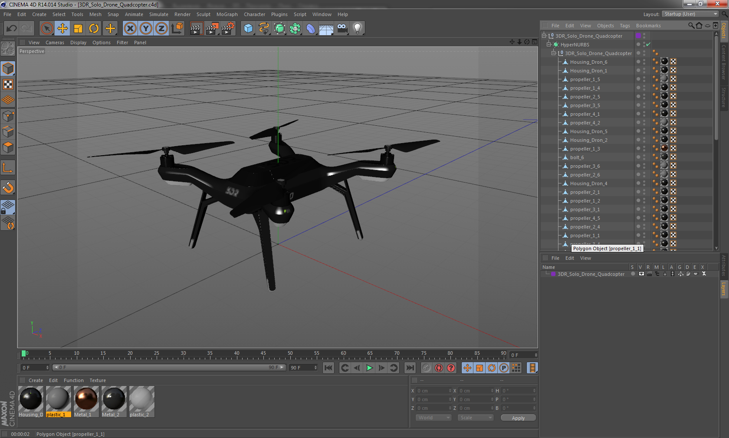This screenshot has width=729, height=438.
Task: Activate the Rotate tool icon
Action: coord(94,29)
